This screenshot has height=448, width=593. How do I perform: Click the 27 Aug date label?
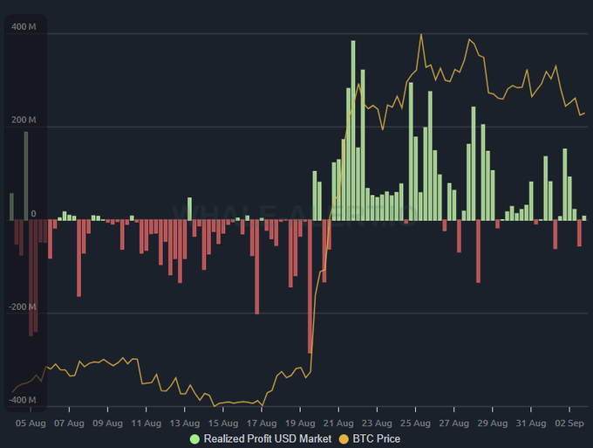[454, 424]
